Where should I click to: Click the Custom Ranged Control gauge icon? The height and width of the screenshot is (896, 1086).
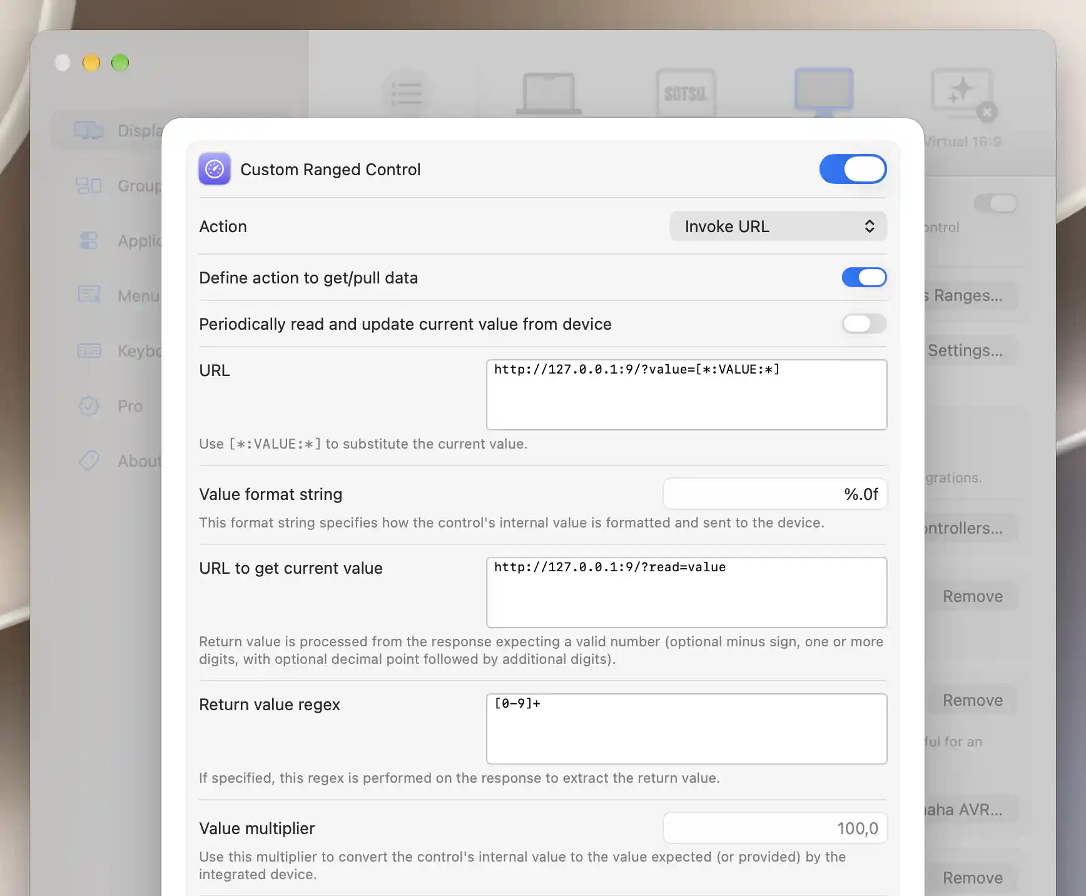215,169
